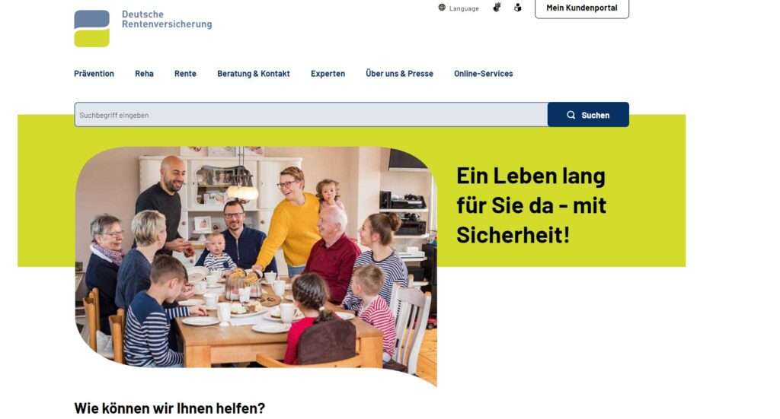Click the Language selector text
The height and width of the screenshot is (419, 780).
tap(464, 8)
